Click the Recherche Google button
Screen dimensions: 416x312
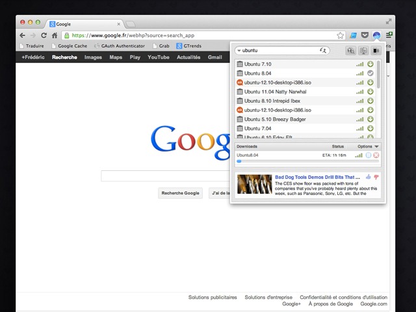180,193
